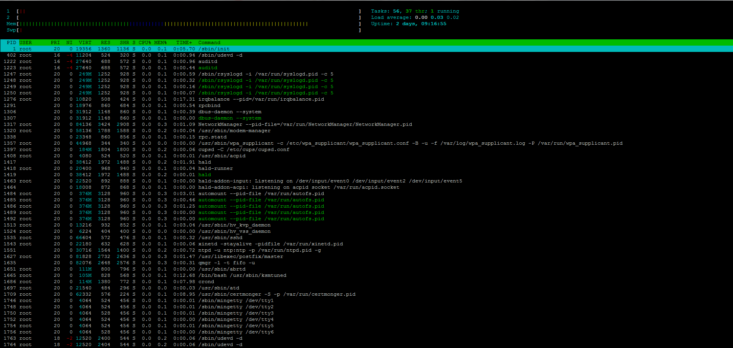The width and height of the screenshot is (733, 348).
Task: Select the hald-runner process row
Action: coord(366,168)
